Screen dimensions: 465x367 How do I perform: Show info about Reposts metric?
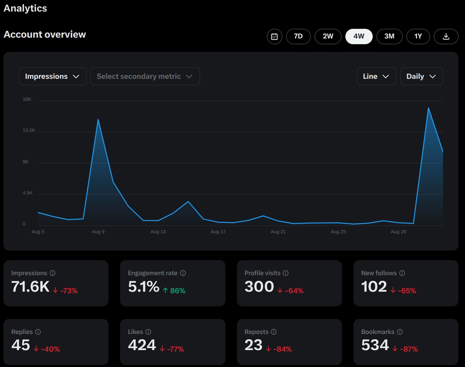(273, 332)
